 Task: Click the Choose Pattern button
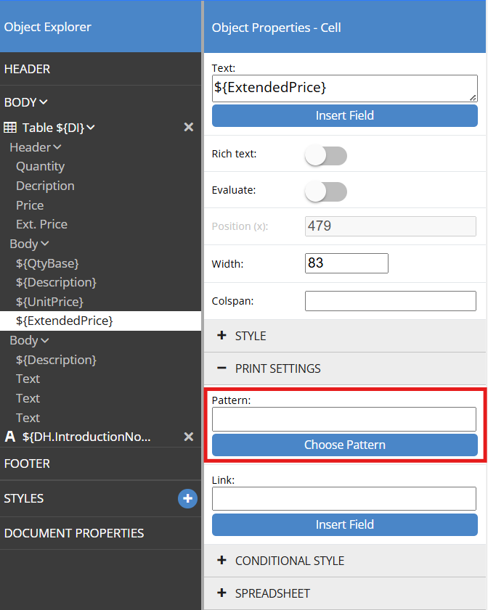[345, 445]
